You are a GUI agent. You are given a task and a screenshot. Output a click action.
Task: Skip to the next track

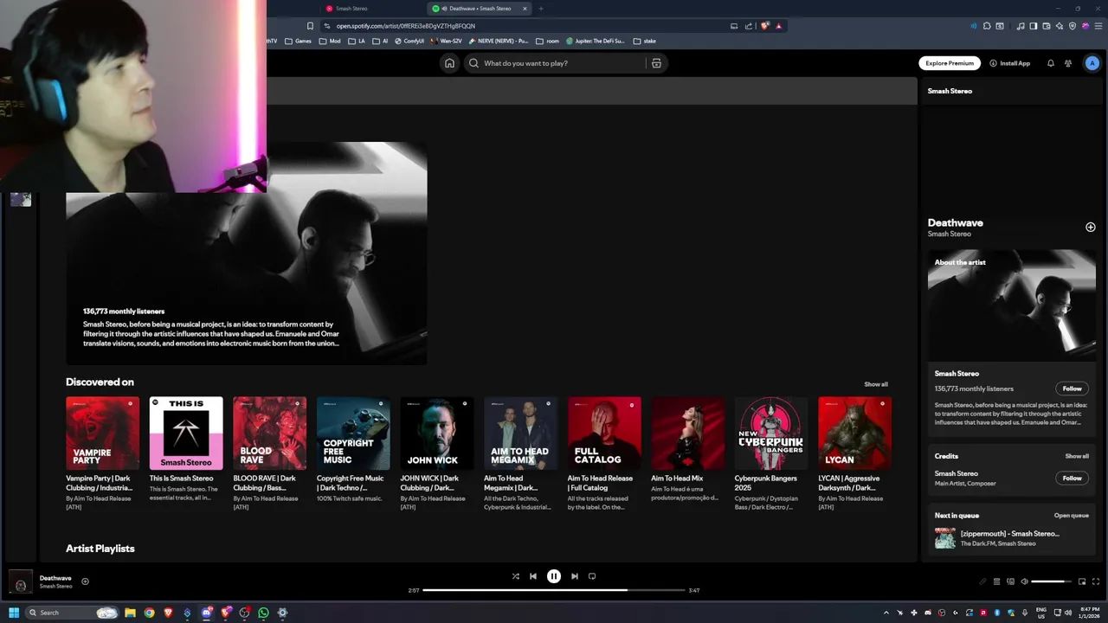pos(575,576)
